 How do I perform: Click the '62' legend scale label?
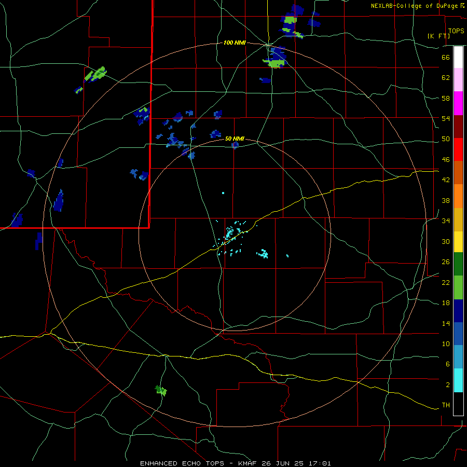(446, 77)
